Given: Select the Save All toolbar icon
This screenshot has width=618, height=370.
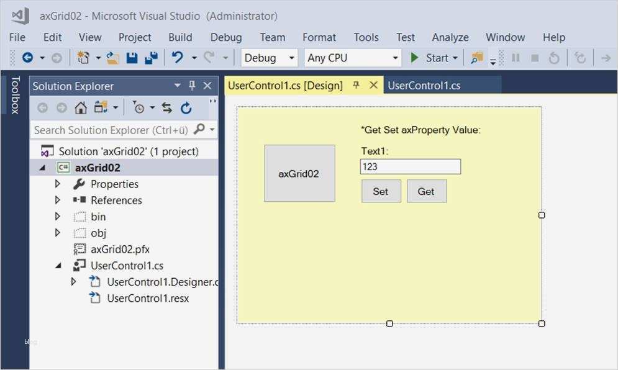Looking at the screenshot, I should 152,58.
